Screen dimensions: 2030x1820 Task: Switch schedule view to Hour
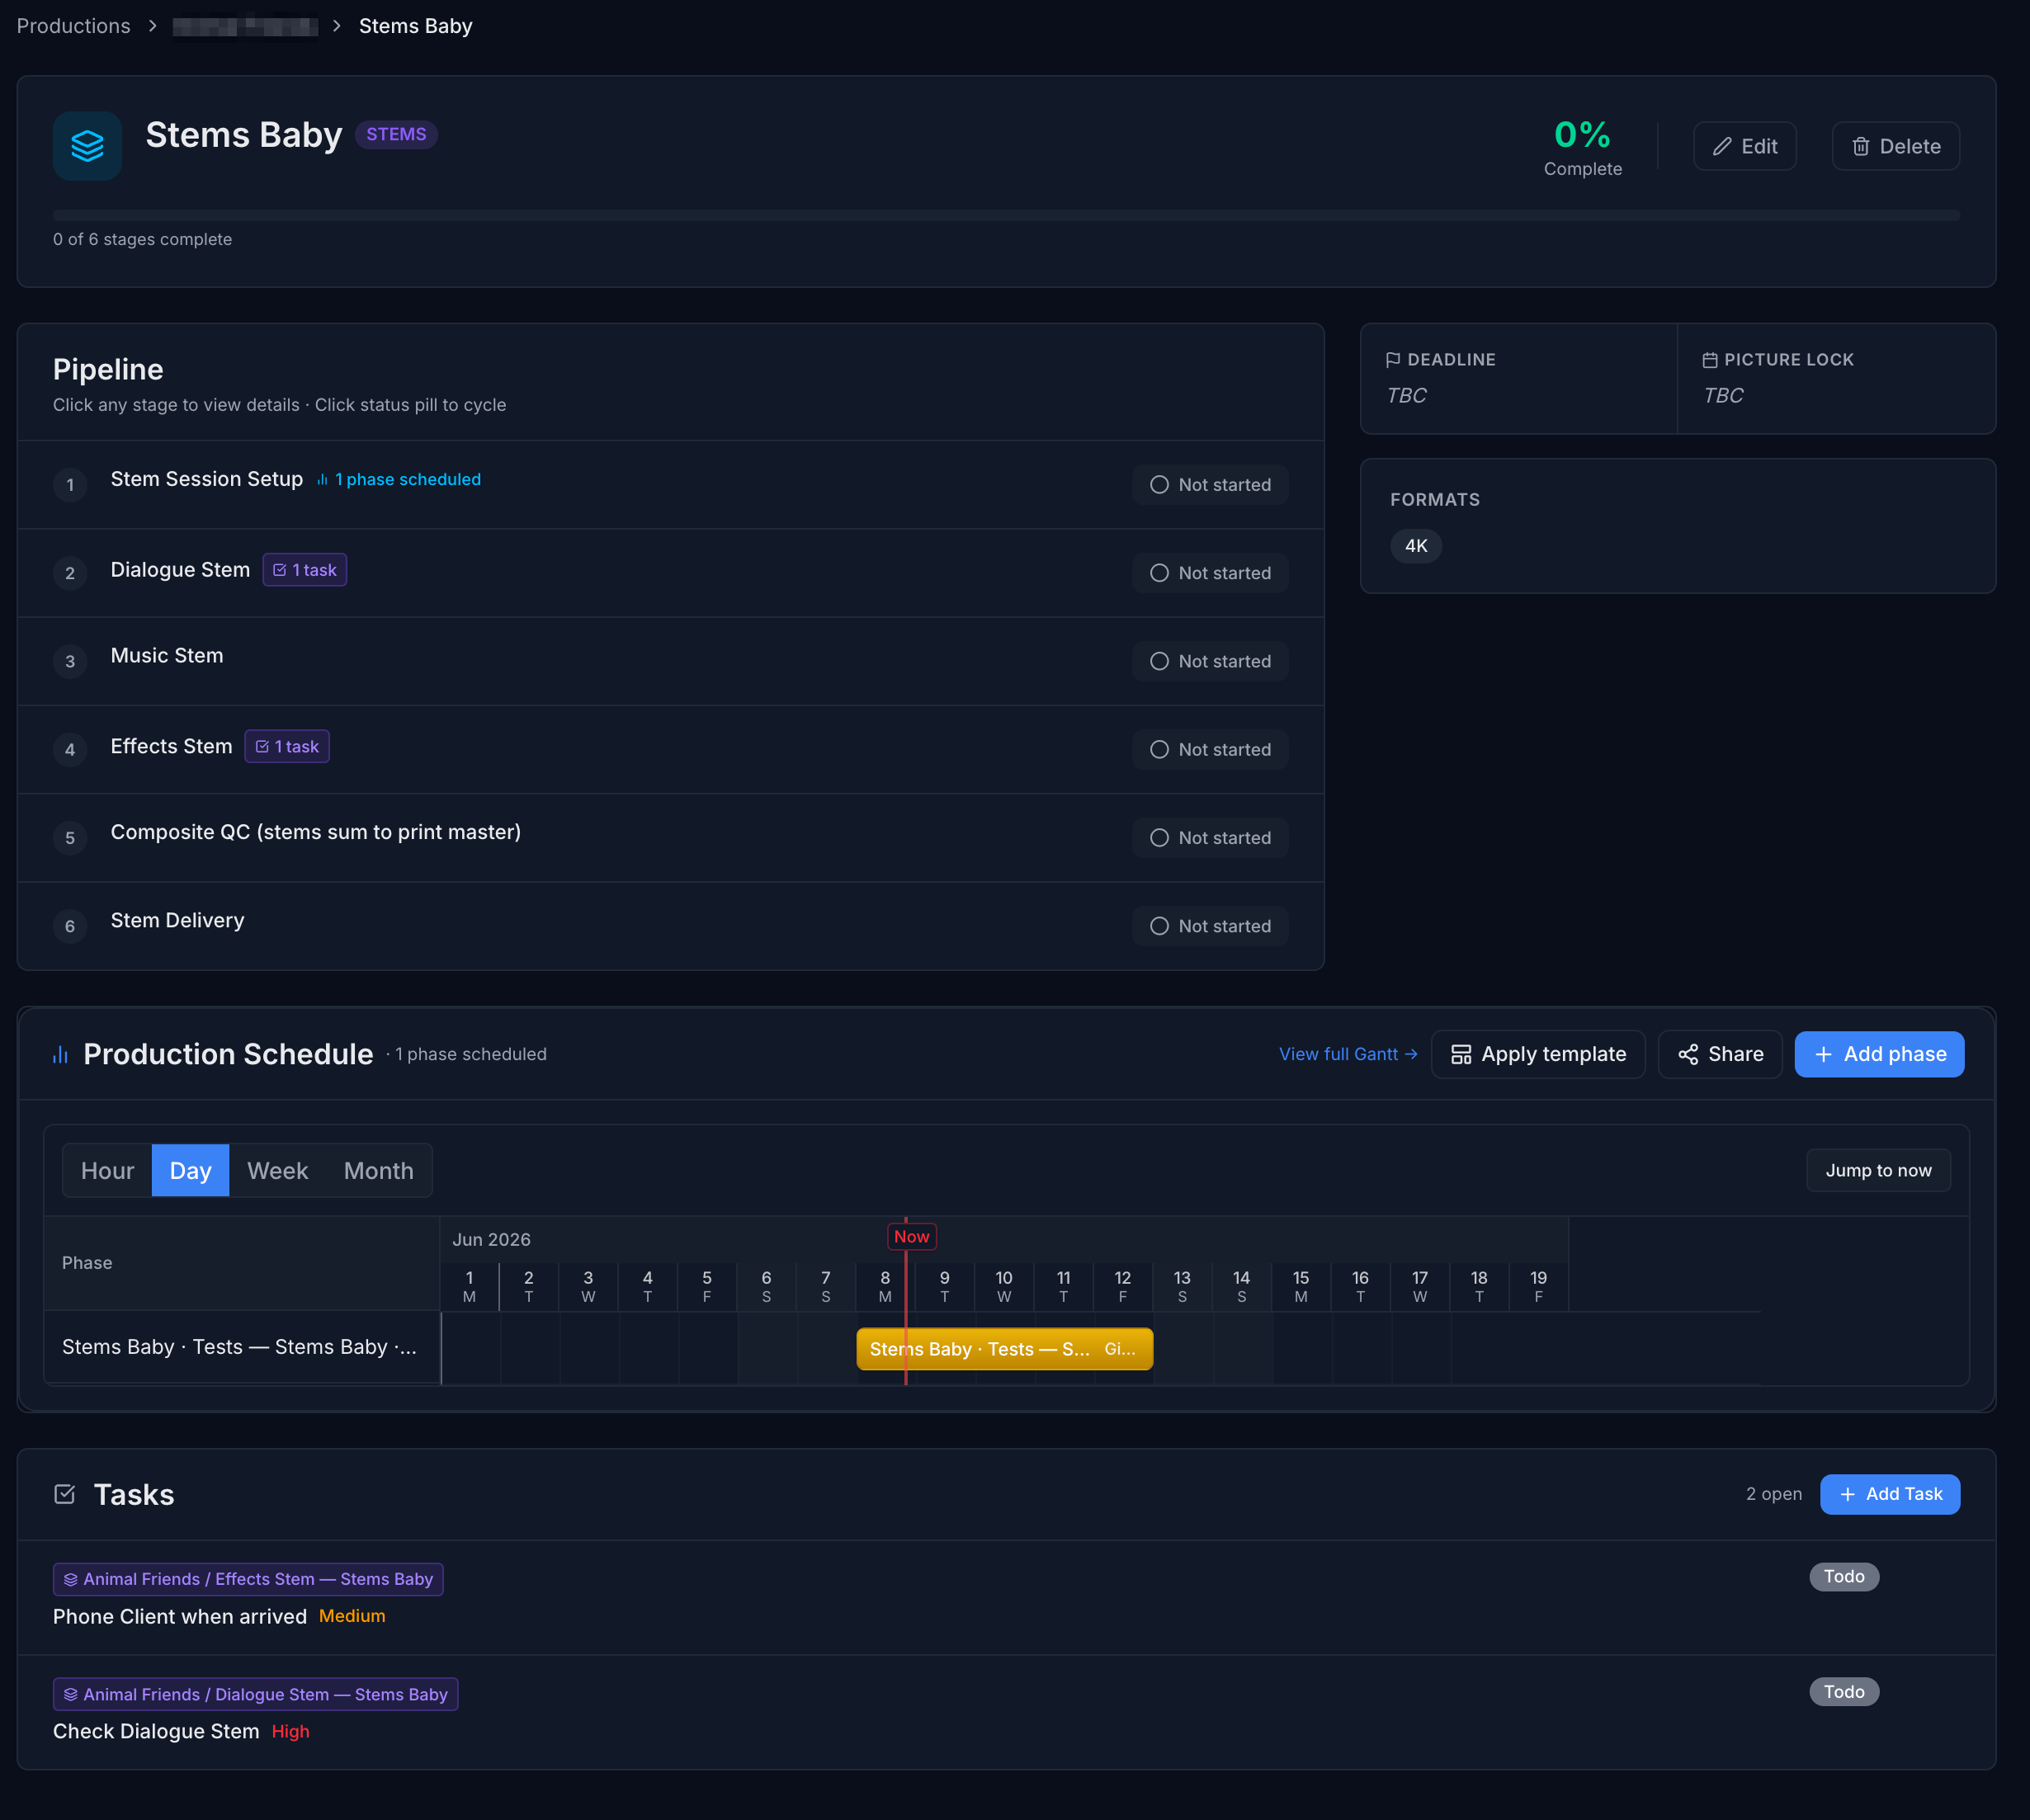tap(107, 1170)
